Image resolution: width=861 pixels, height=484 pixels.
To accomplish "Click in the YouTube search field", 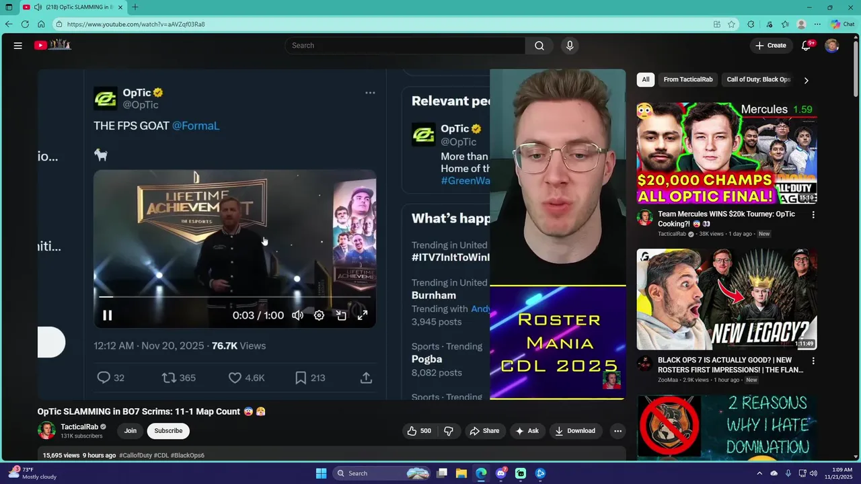I will [x=406, y=46].
